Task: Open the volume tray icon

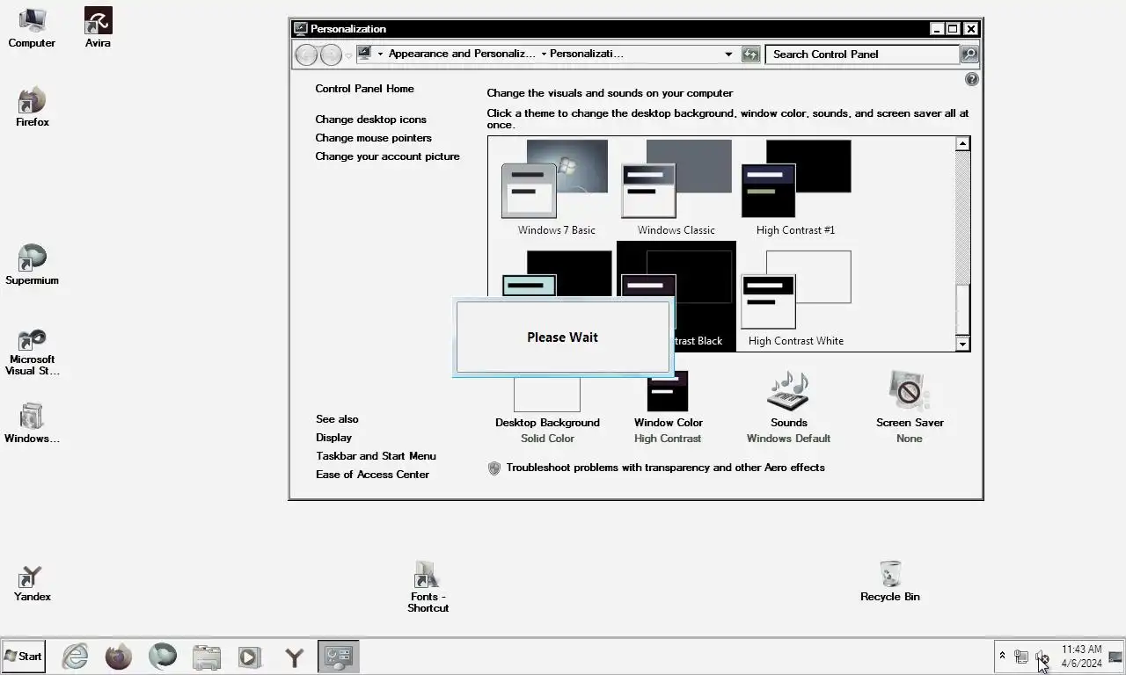Action: pyautogui.click(x=1042, y=657)
